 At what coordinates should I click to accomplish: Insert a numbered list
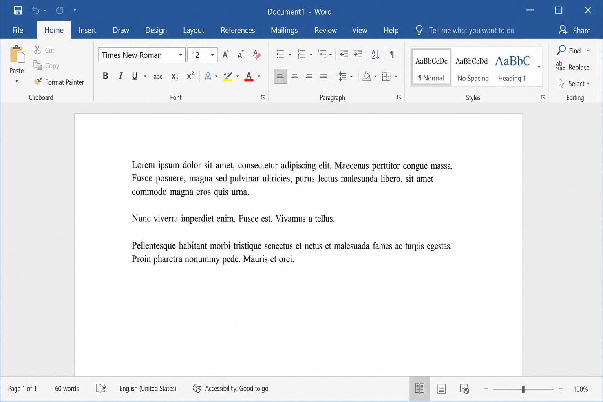pos(301,54)
